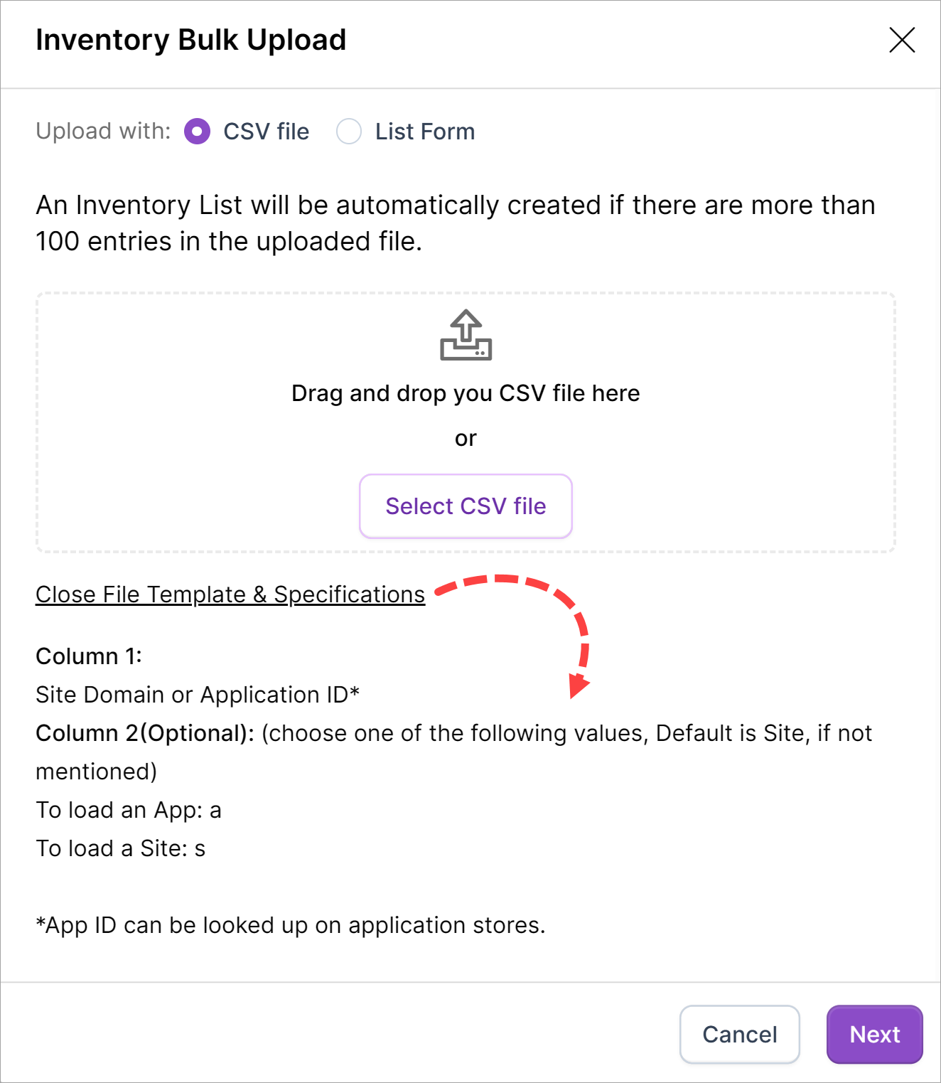Cancel the bulk upload
The height and width of the screenshot is (1083, 941).
pos(739,1034)
